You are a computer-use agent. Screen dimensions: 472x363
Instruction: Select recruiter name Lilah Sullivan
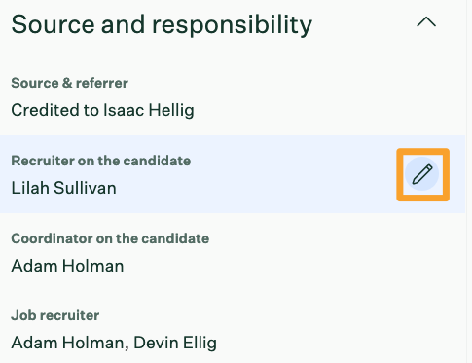63,188
